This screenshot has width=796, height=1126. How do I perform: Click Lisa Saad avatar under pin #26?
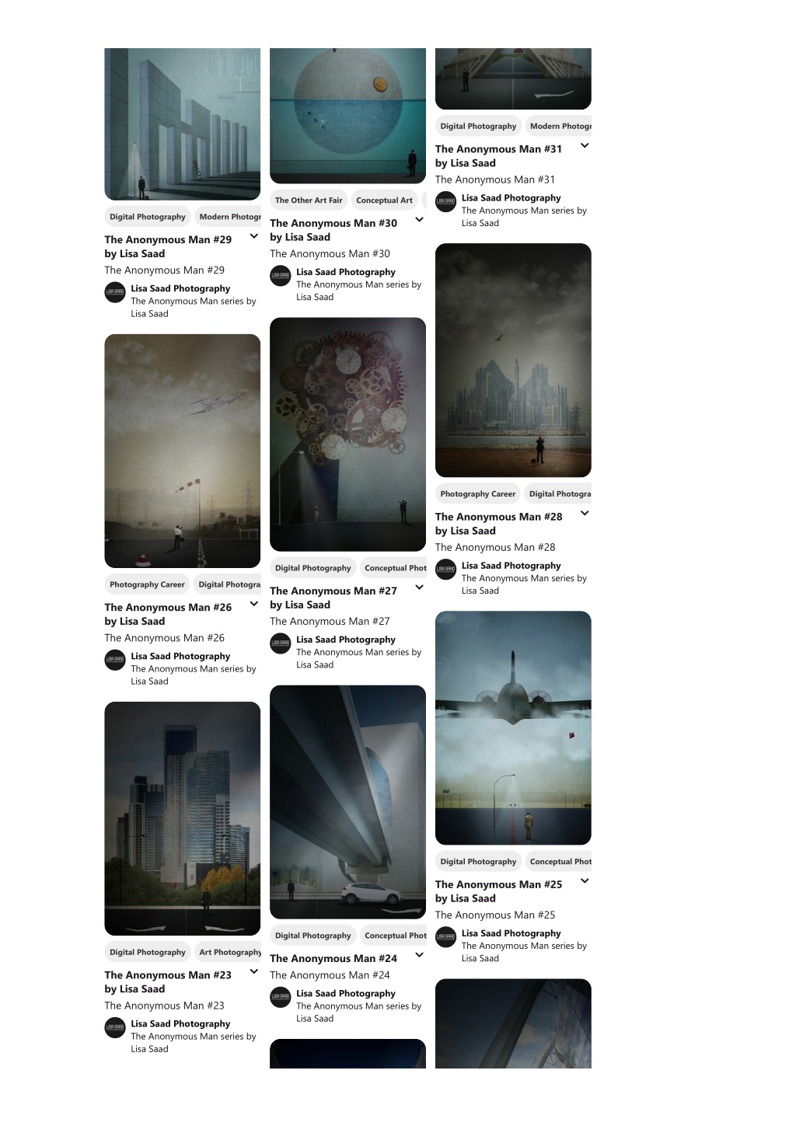tap(115, 660)
